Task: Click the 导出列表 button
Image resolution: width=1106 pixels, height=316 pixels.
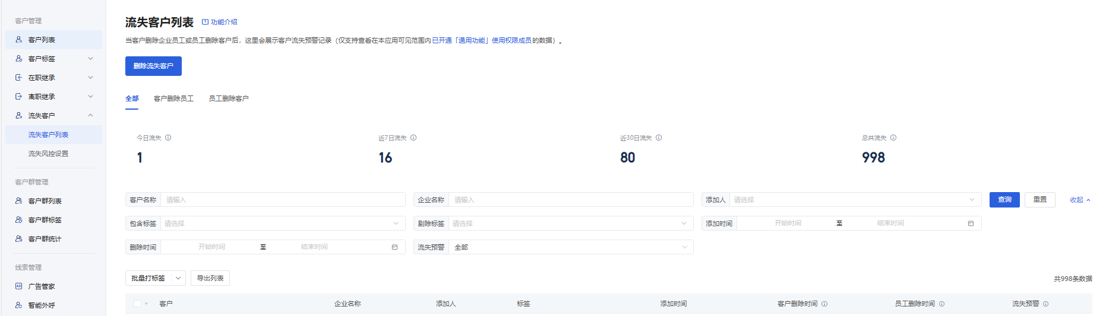Action: [x=210, y=278]
